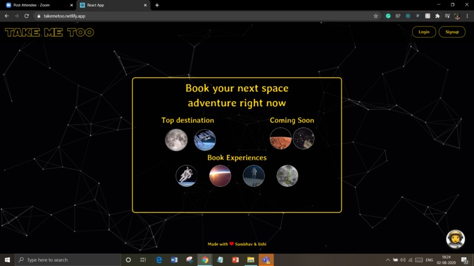Click the Mars coming soon thumbnail

click(x=281, y=138)
